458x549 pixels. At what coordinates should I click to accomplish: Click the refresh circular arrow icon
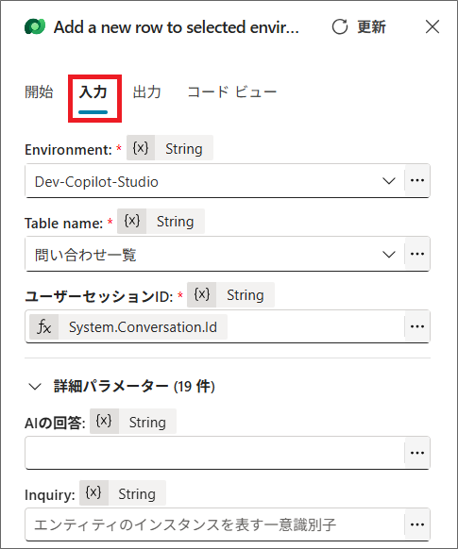coord(340,27)
